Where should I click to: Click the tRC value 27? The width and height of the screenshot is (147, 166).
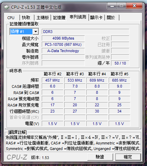[x=75, y=111]
